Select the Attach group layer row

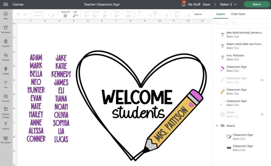point(242,126)
